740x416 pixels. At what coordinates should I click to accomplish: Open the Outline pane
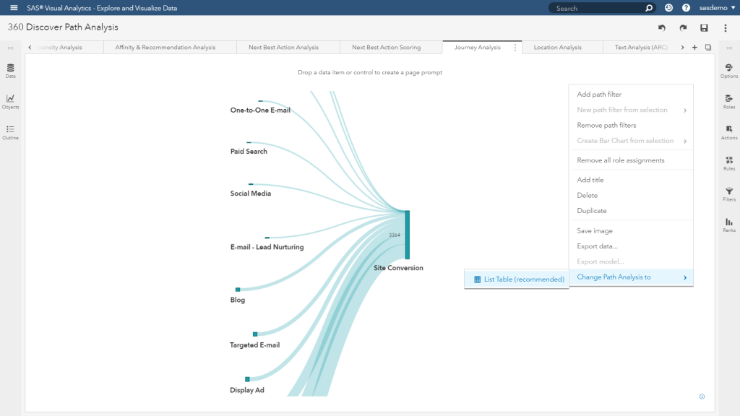10,133
